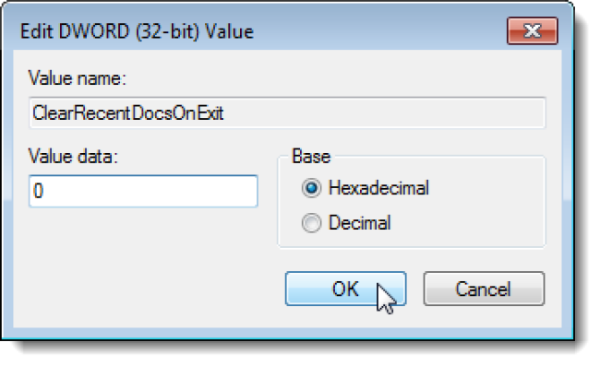The image size is (600, 366).
Task: Click the Hexadecimal option text label
Action: pos(378,188)
